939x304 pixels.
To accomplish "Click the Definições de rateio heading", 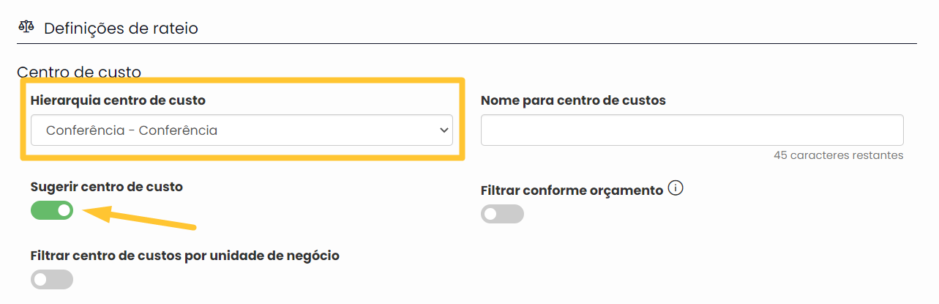I will point(121,29).
